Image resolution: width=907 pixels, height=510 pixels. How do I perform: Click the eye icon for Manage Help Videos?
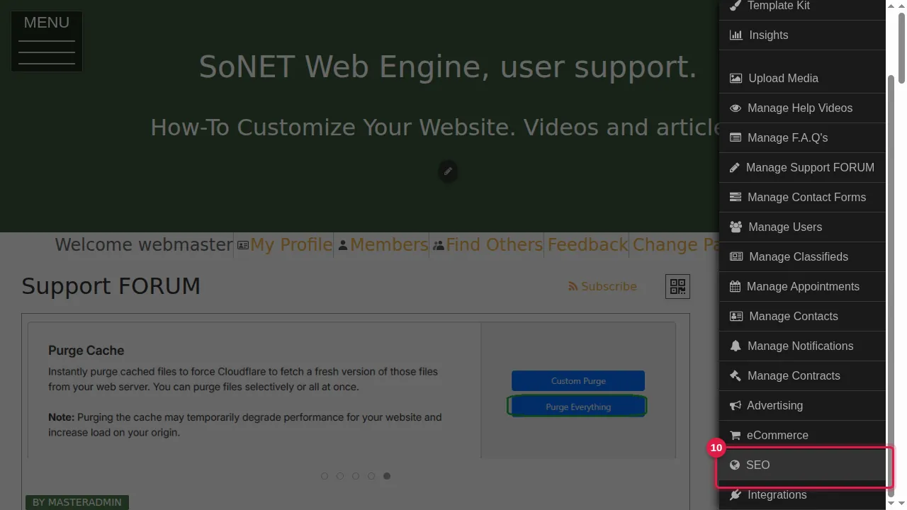[736, 108]
